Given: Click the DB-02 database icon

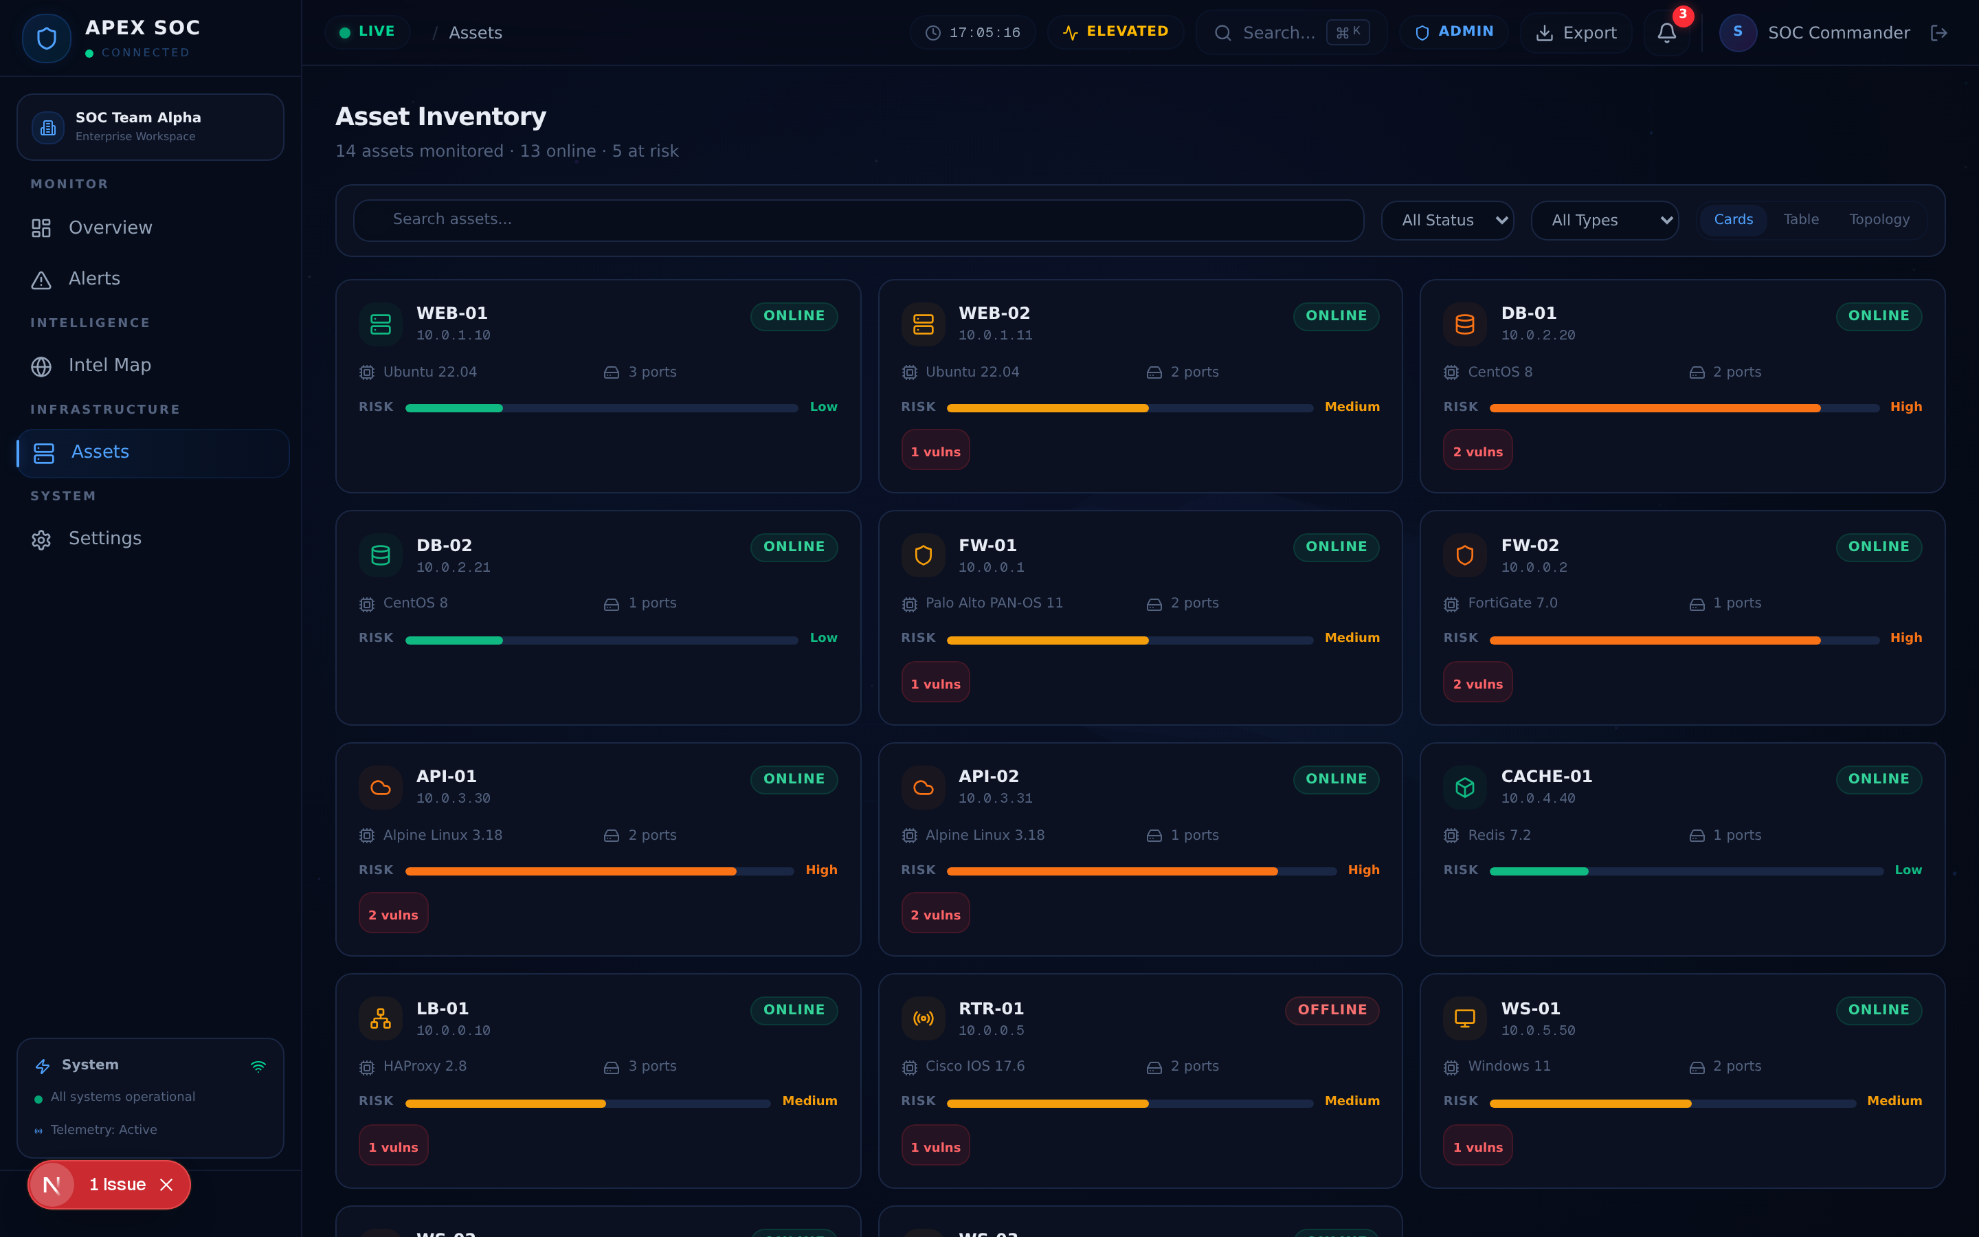Looking at the screenshot, I should pyautogui.click(x=380, y=555).
